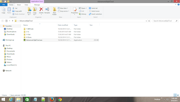Launch Internet Explorer from taskbar
The width and height of the screenshot is (180, 102).
pyautogui.click(x=11, y=99)
